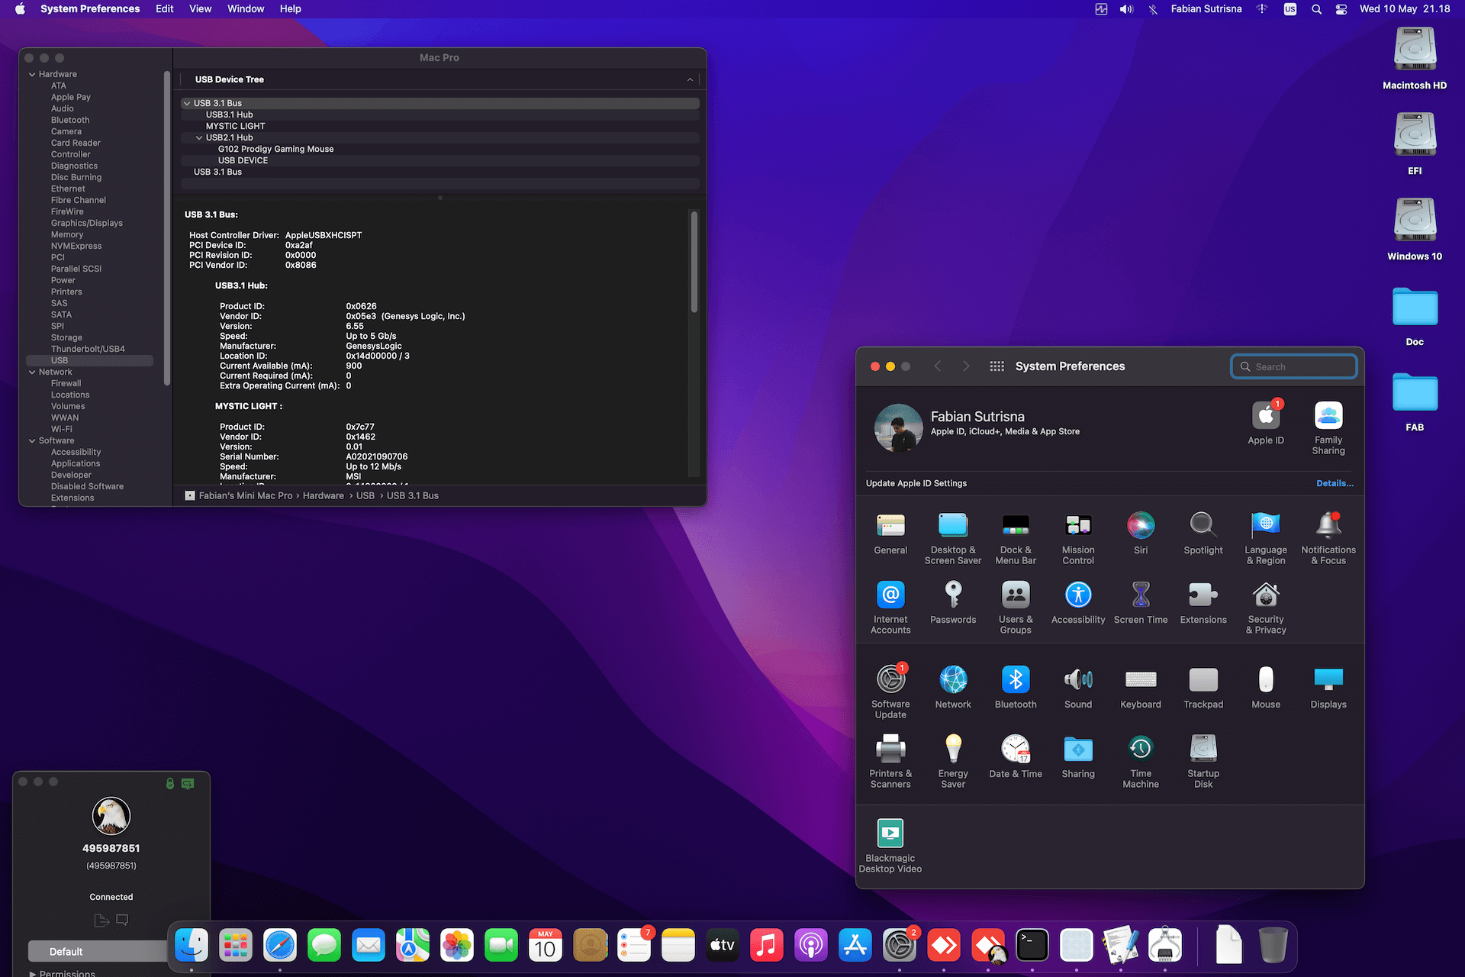Open Time Machine preferences
This screenshot has height=977, width=1465.
click(1141, 762)
